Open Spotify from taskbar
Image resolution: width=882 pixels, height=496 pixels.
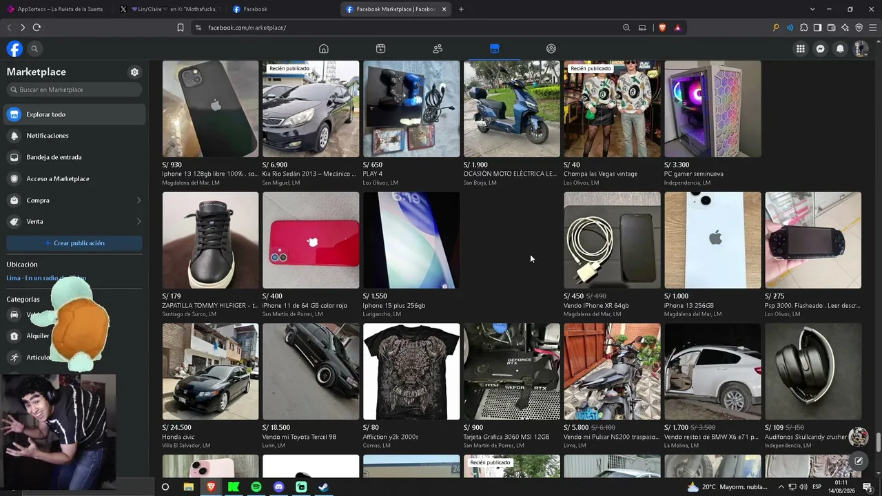[x=256, y=487]
